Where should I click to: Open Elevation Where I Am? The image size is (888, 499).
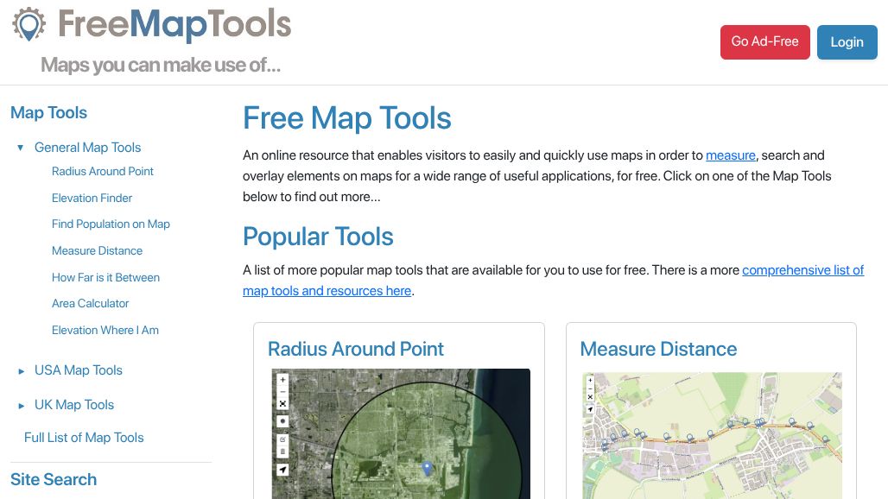tap(105, 330)
